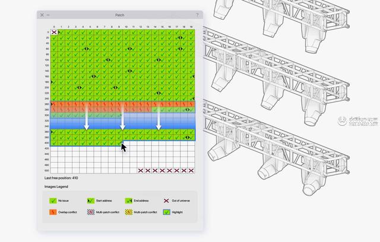This screenshot has height=242, width=380.
Task: Click the 'Images Legend' heading
Action: pos(56,187)
